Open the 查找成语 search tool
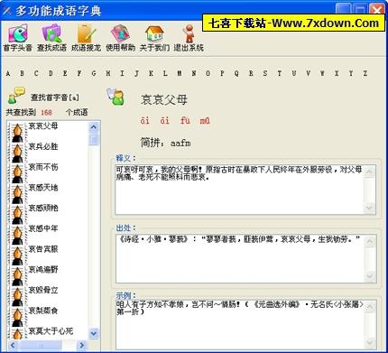The image size is (388, 353). point(51,38)
